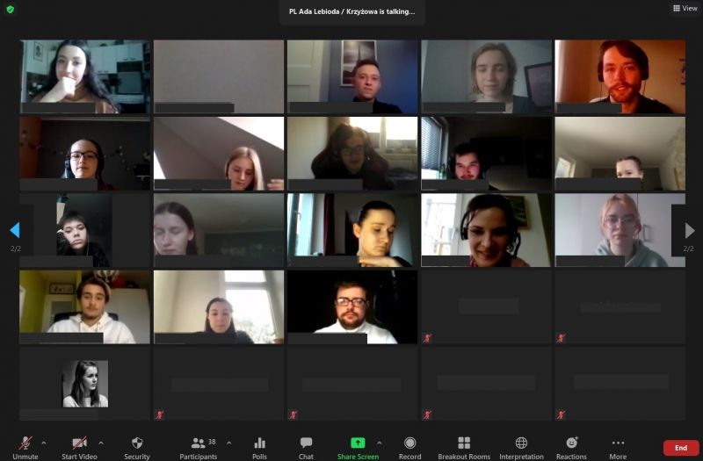Open the More options menu
703x461 pixels.
click(x=618, y=448)
